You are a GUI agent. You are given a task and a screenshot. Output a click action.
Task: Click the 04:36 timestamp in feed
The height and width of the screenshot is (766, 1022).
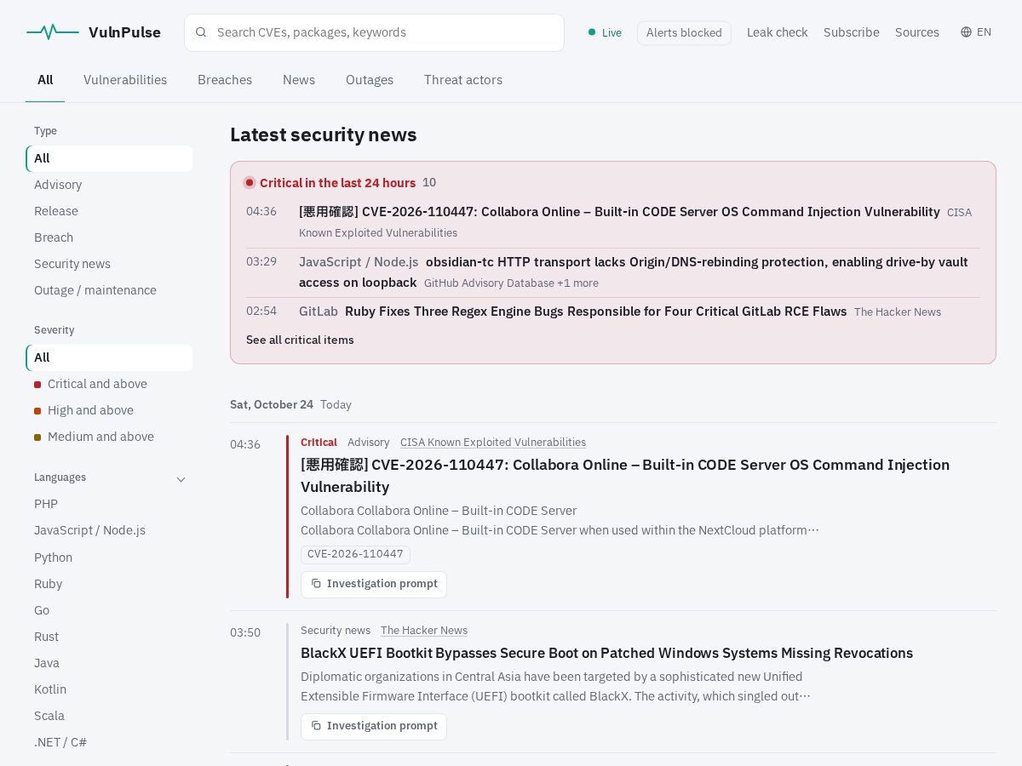245,444
